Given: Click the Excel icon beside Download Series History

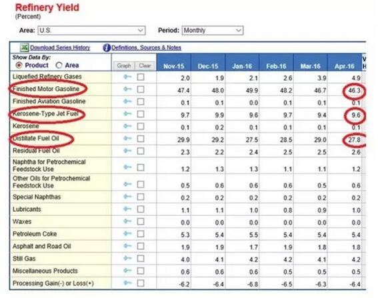Looking at the screenshot, I should (x=24, y=47).
